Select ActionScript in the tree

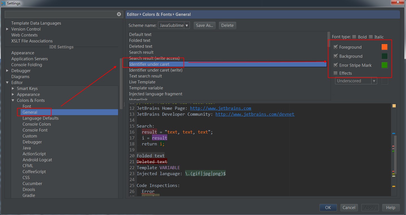point(34,154)
